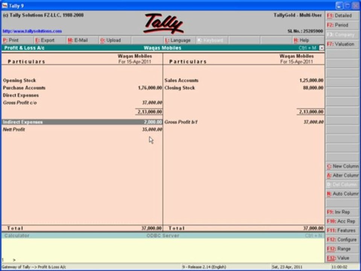
Task: Close the Profit & Loss A/c report
Action: click(x=322, y=48)
